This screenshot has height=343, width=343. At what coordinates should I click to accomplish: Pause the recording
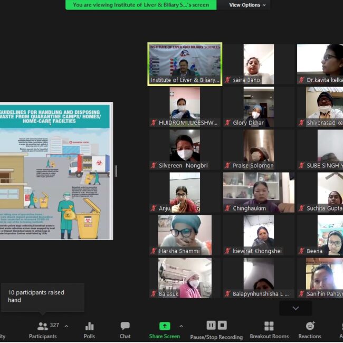211,325
